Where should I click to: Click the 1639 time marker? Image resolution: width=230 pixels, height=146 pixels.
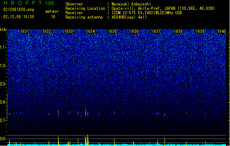click(200, 31)
